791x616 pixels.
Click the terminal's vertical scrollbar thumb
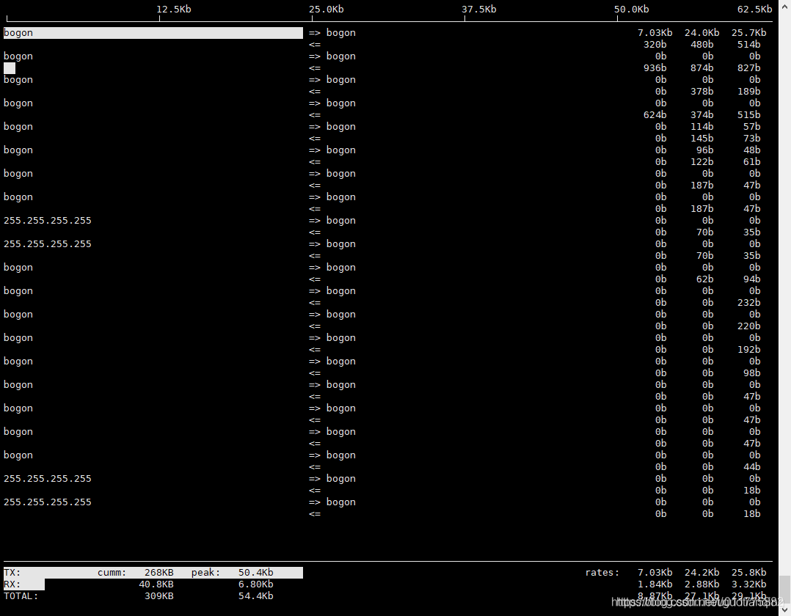[x=785, y=590]
